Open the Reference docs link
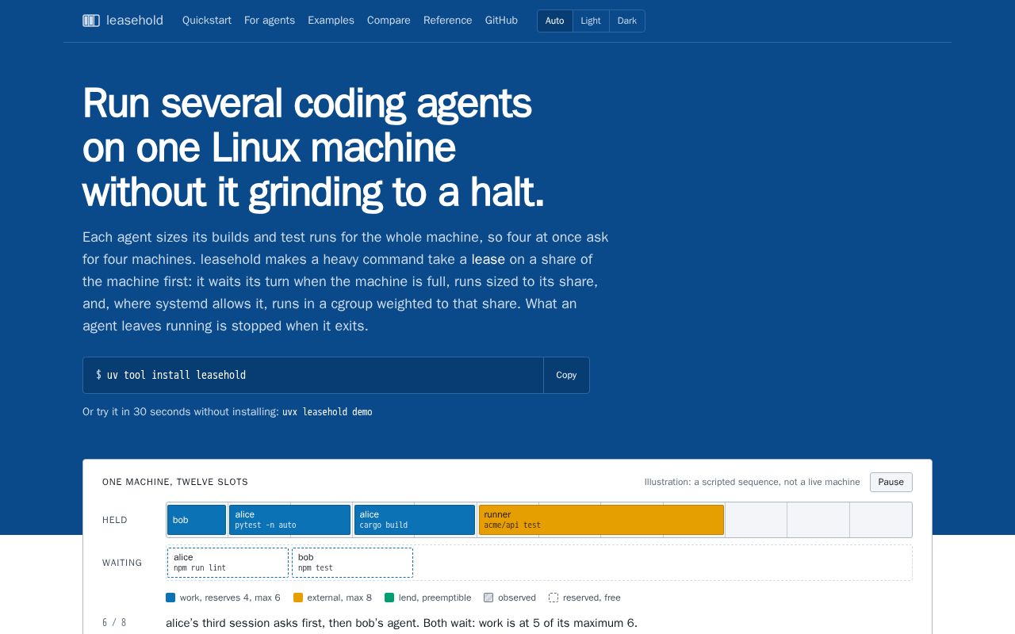Screen dimensions: 1015x634 (x=447, y=21)
